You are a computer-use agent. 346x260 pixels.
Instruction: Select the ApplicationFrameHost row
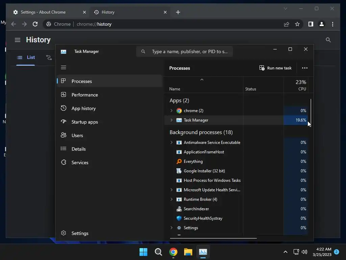(236, 152)
